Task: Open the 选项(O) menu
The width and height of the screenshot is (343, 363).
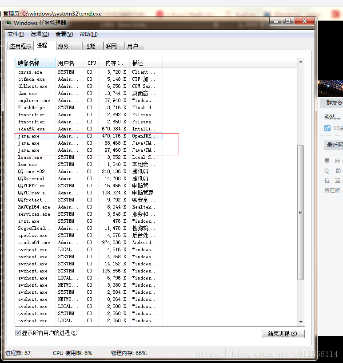Action: point(40,34)
